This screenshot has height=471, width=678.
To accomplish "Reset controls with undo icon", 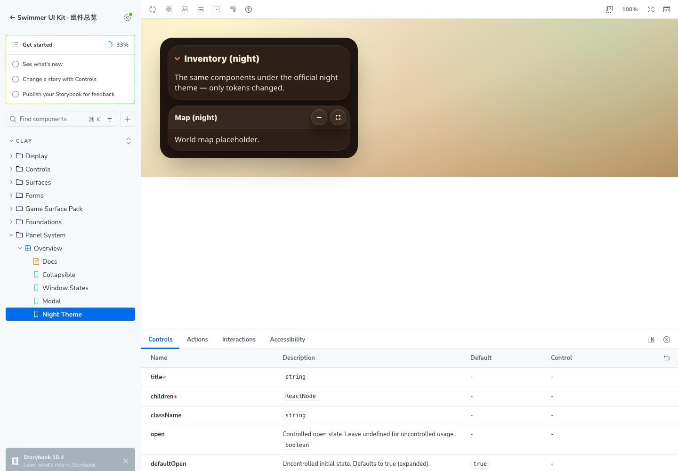I will [667, 358].
